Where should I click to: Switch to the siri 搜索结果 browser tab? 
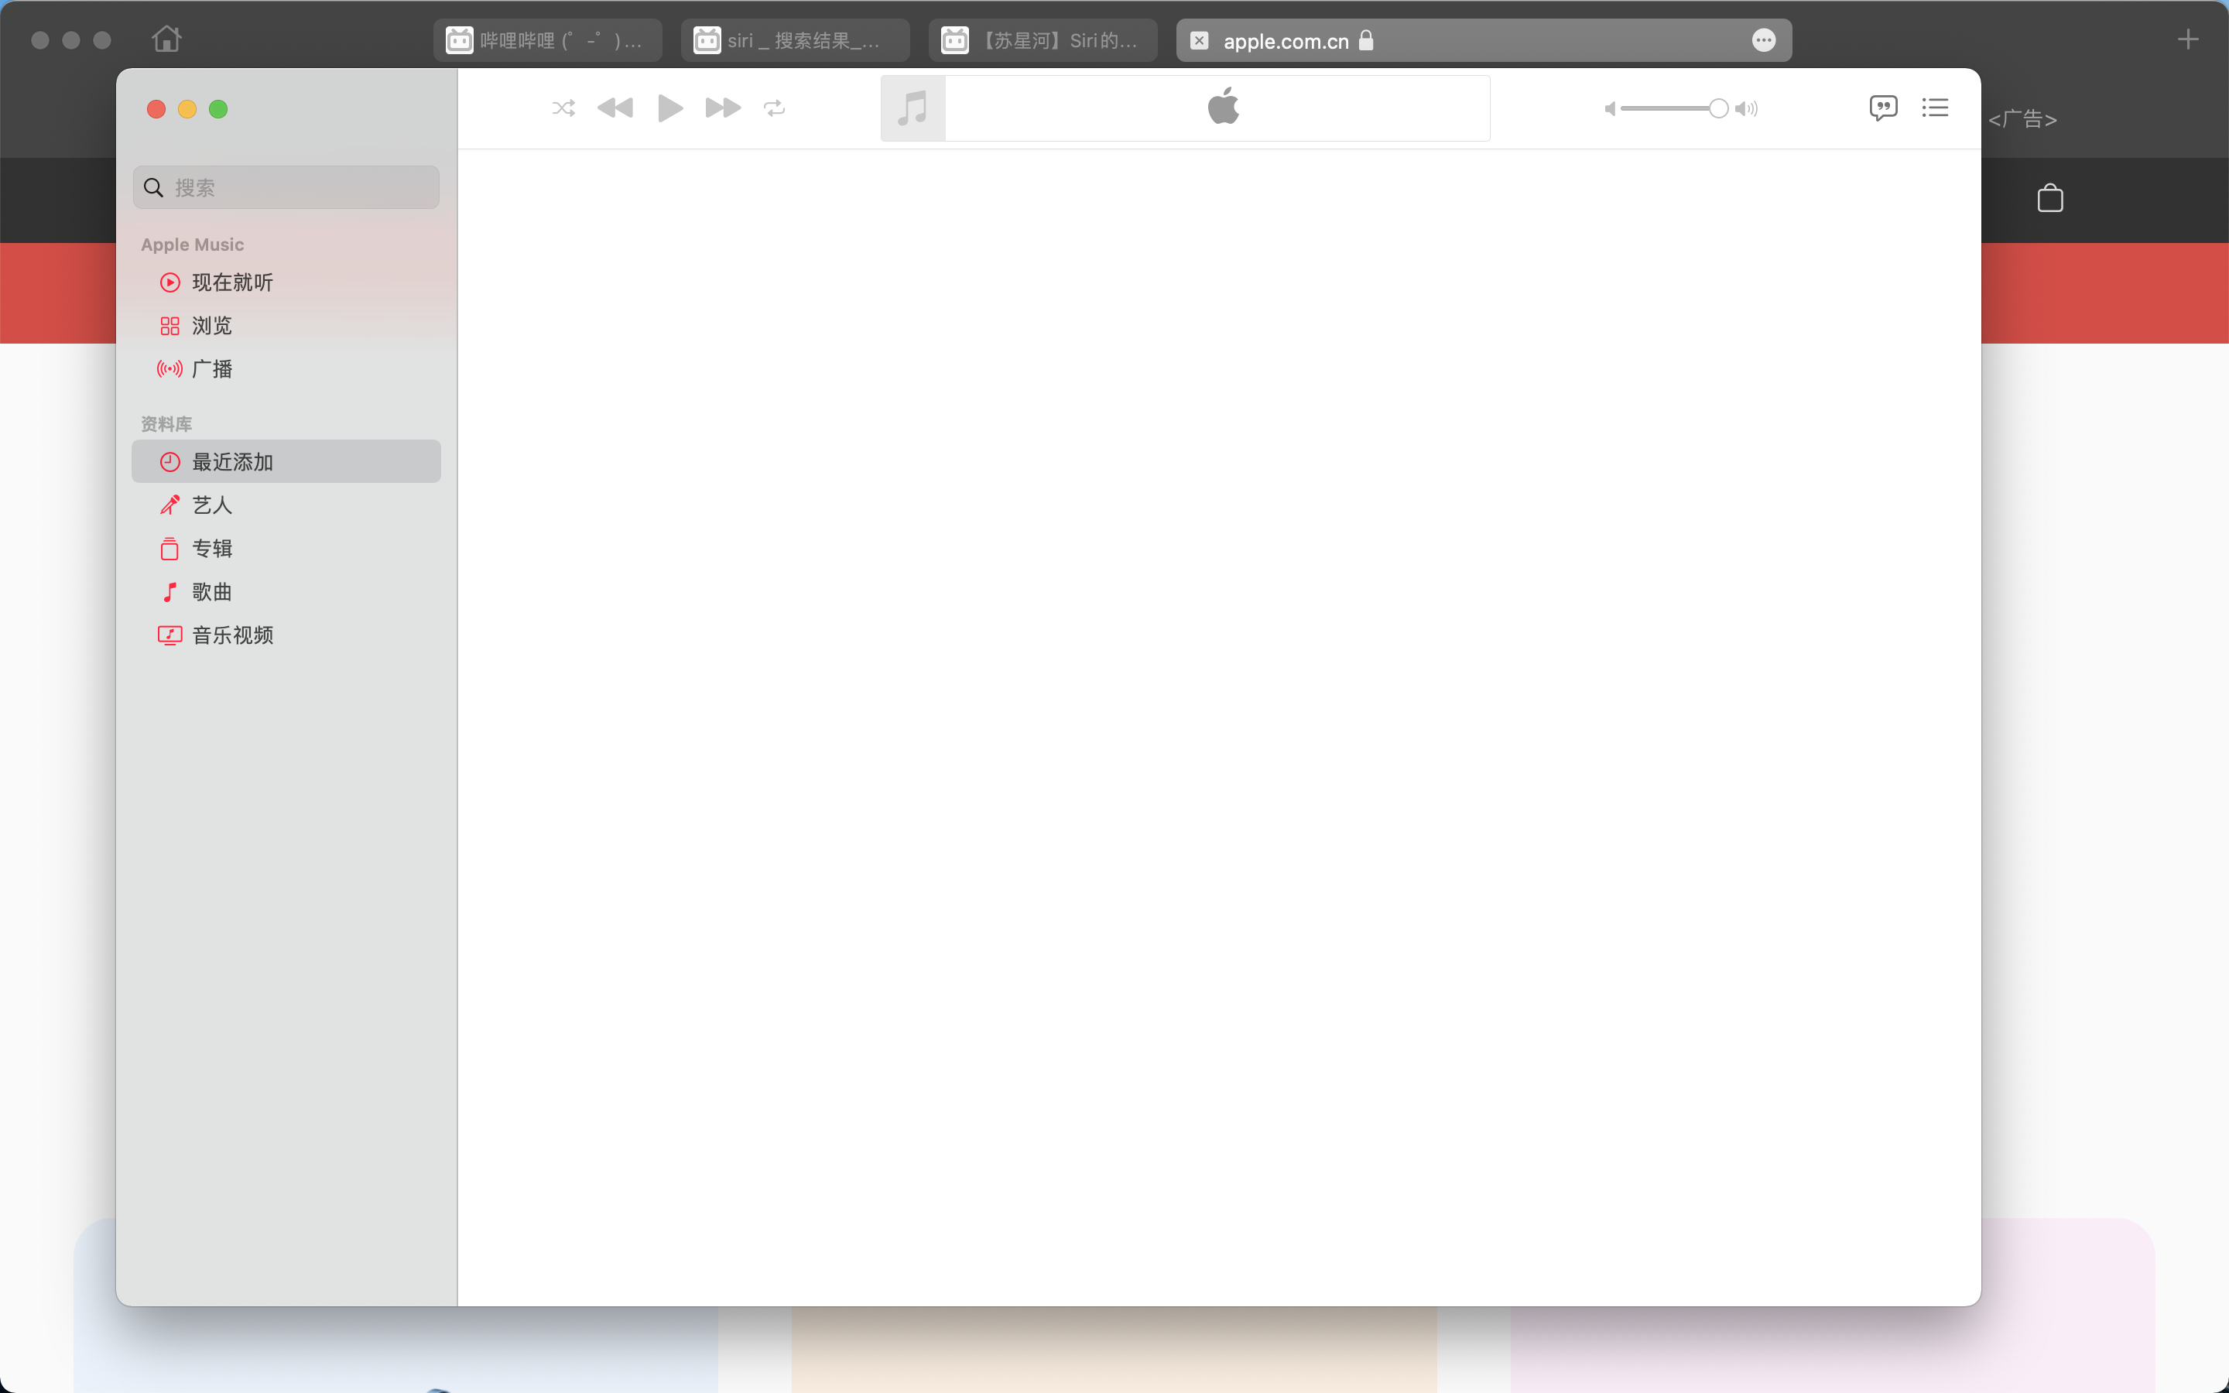794,40
